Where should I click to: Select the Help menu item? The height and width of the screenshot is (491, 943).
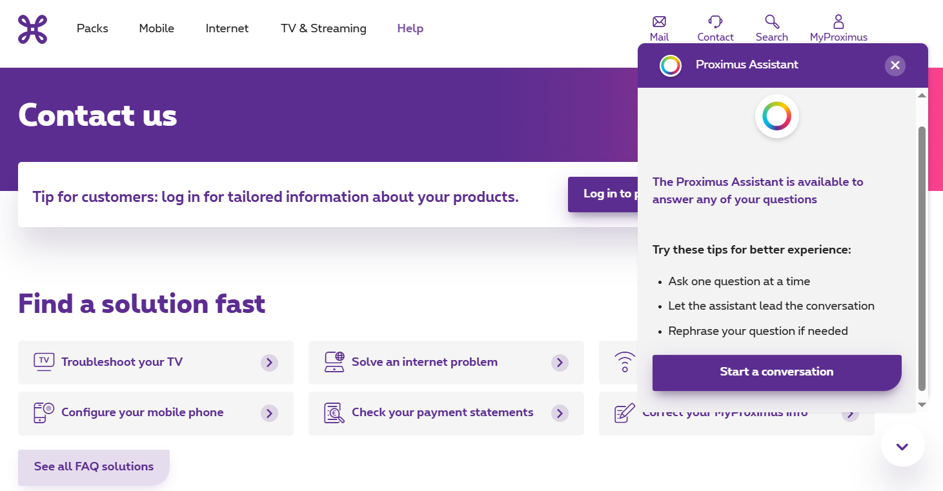410,28
